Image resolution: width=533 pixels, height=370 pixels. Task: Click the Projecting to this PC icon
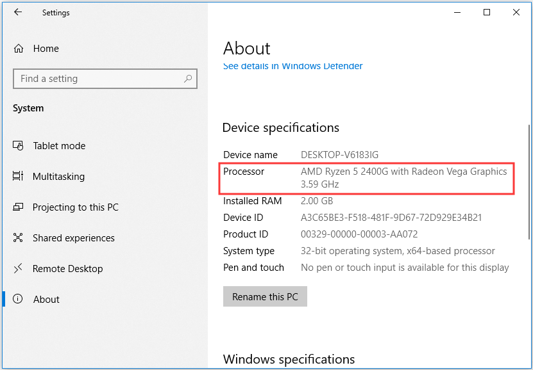(x=19, y=207)
